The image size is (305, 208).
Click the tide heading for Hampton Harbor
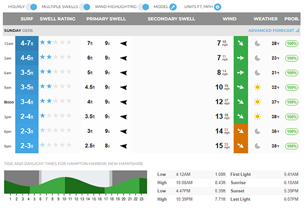pyautogui.click(x=73, y=164)
